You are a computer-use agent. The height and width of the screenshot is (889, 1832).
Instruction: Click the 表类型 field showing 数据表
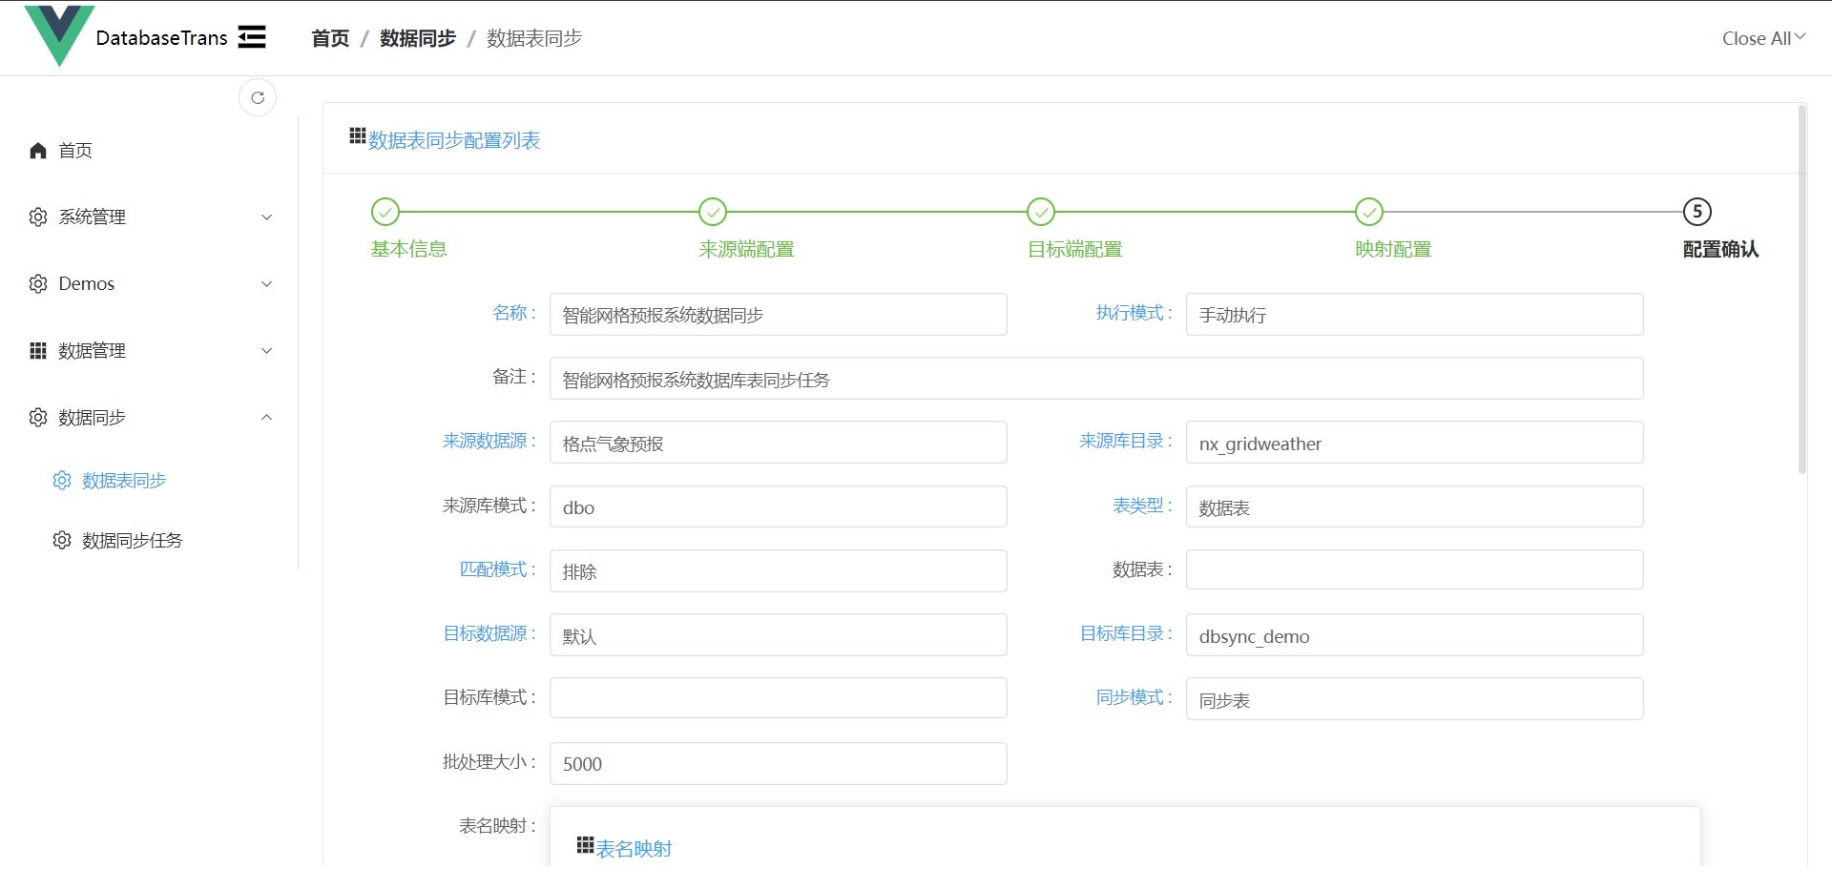pos(1415,507)
